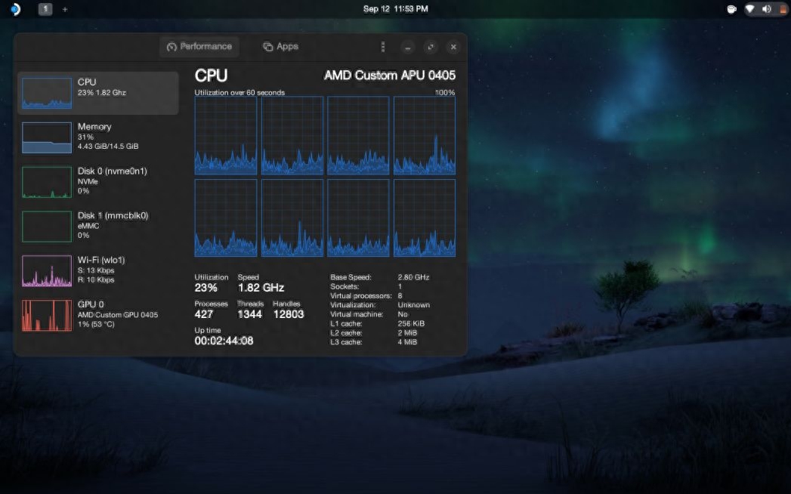
Task: Add a workspace with the plus button
Action: [x=65, y=10]
